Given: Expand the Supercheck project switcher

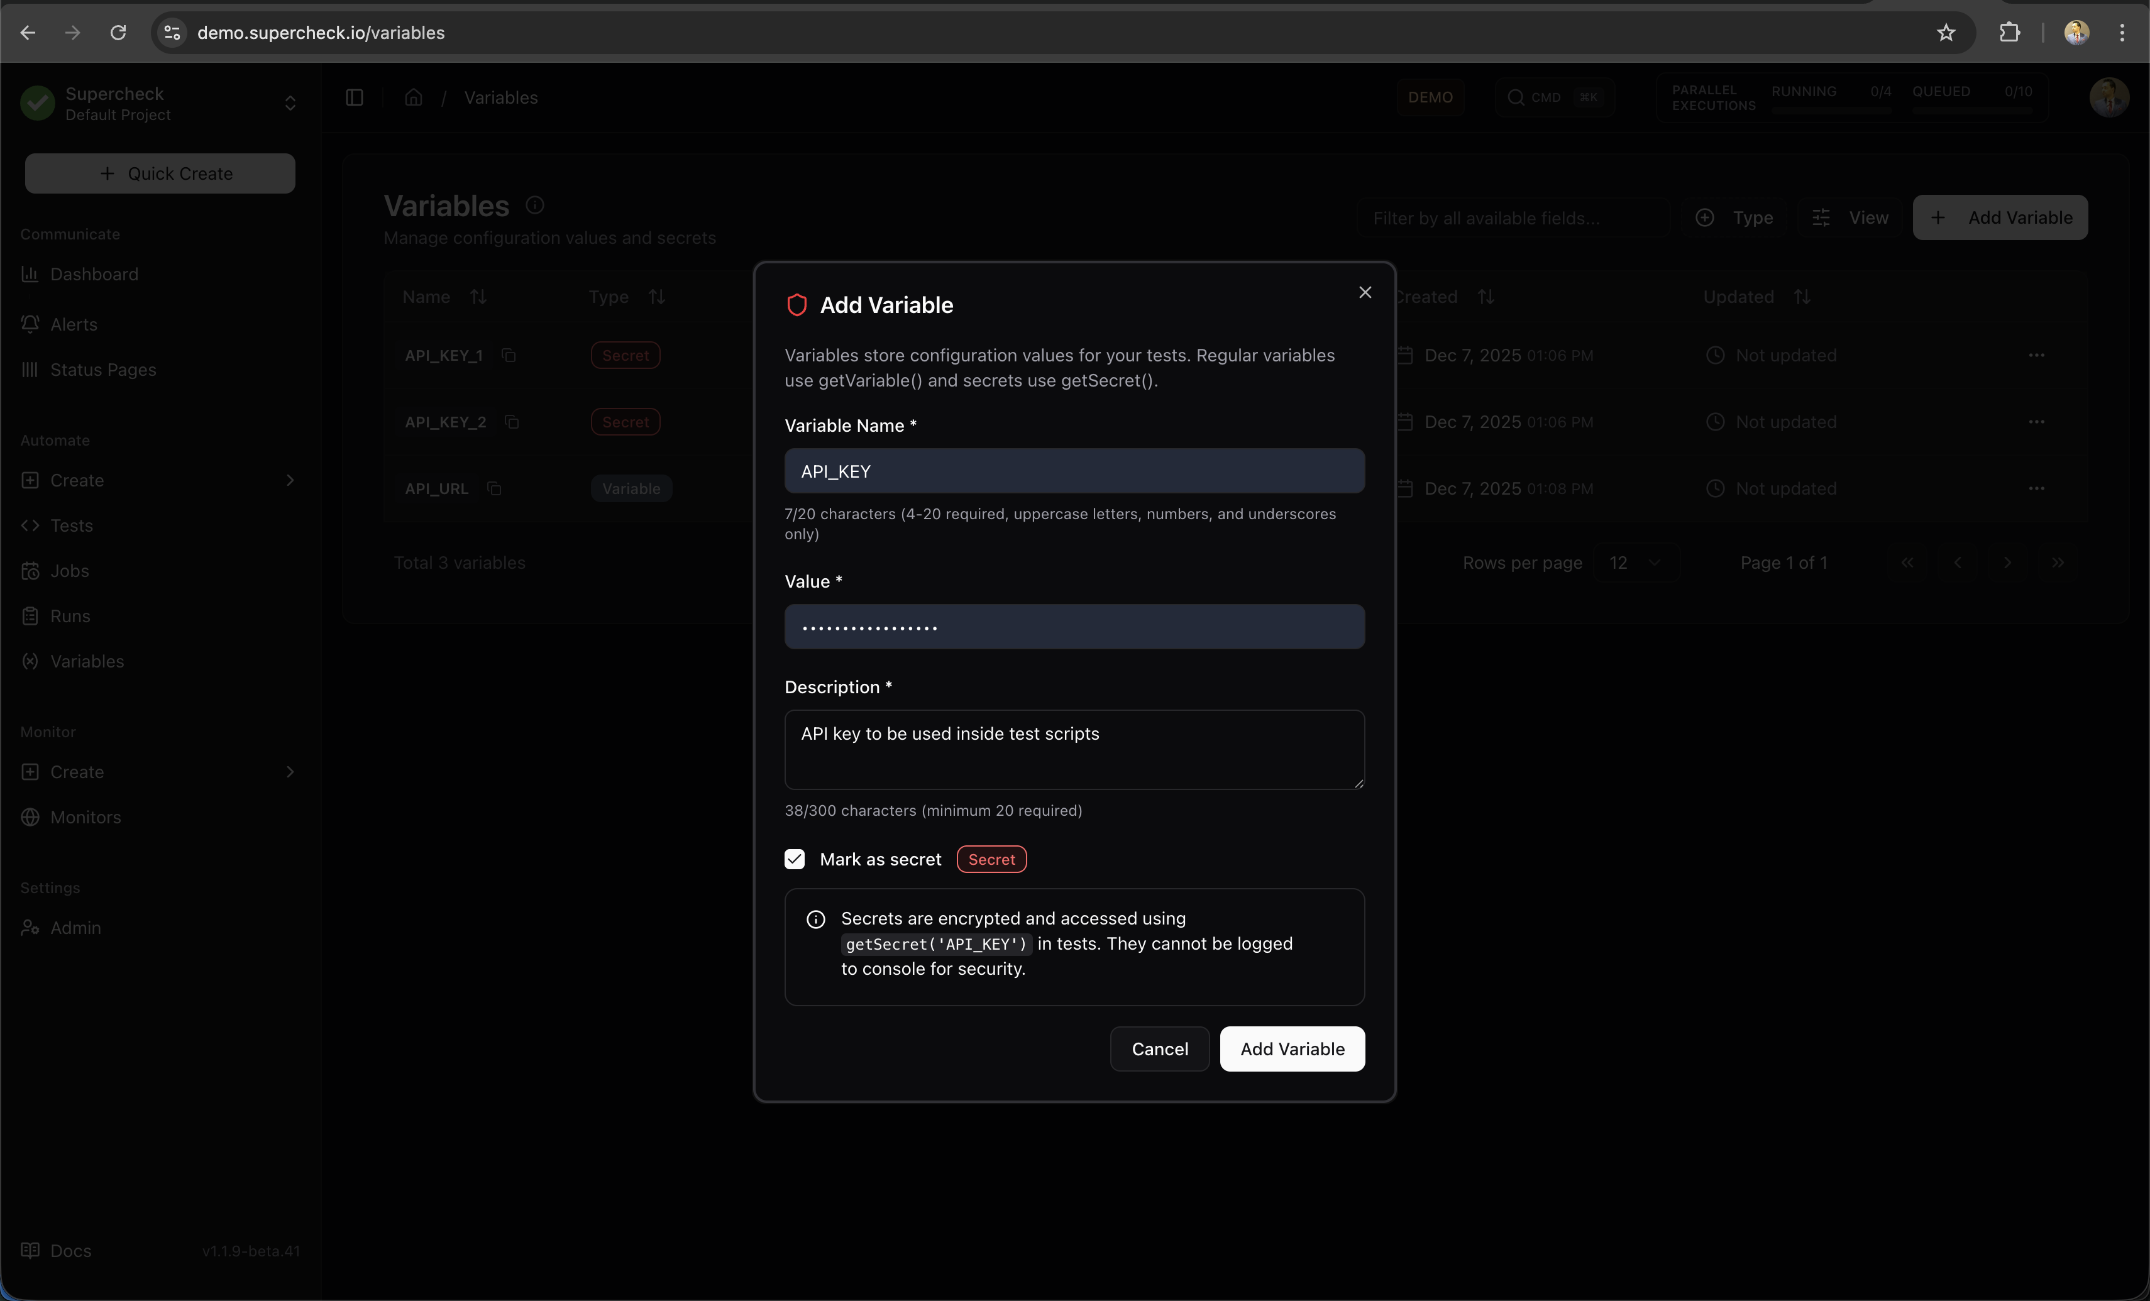Looking at the screenshot, I should 290,104.
